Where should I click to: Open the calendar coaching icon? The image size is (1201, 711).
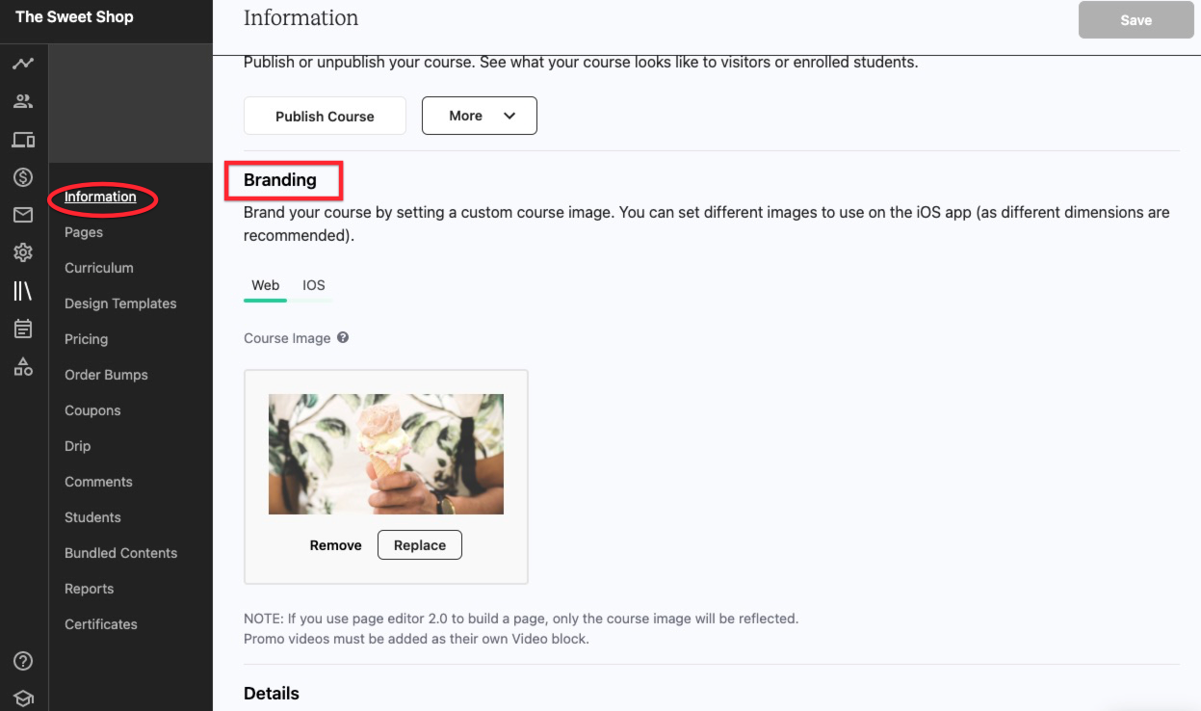coord(23,329)
